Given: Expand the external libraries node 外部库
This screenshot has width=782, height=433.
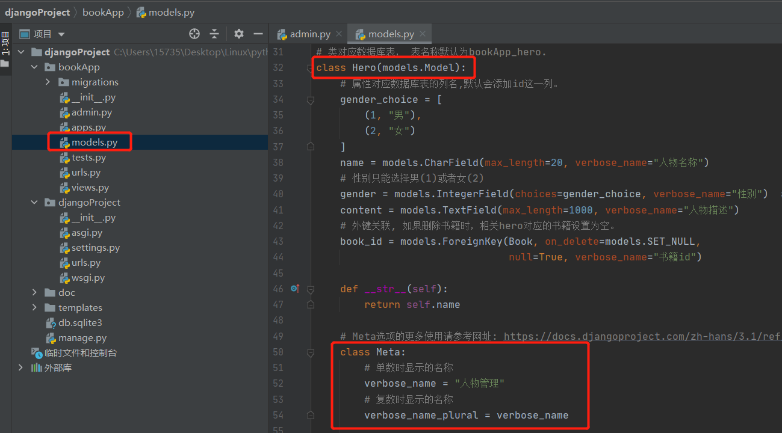Looking at the screenshot, I should pyautogui.click(x=22, y=367).
